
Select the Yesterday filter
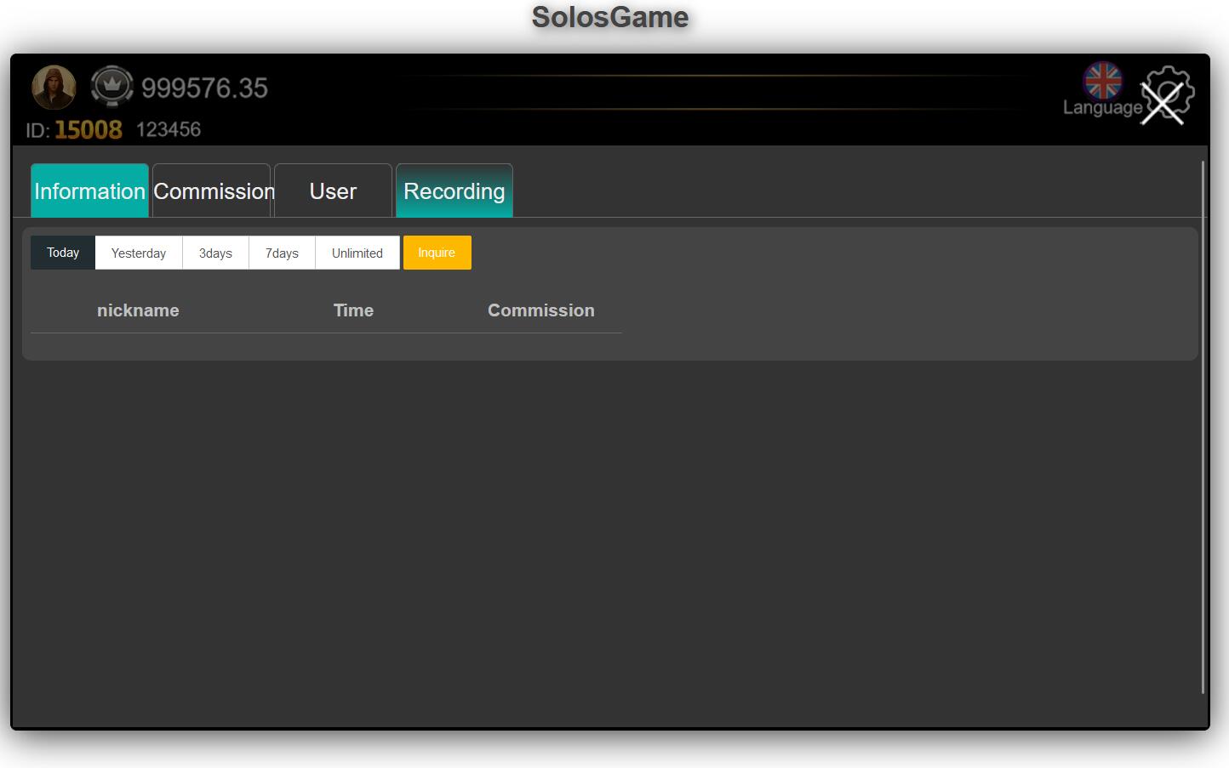coord(139,253)
